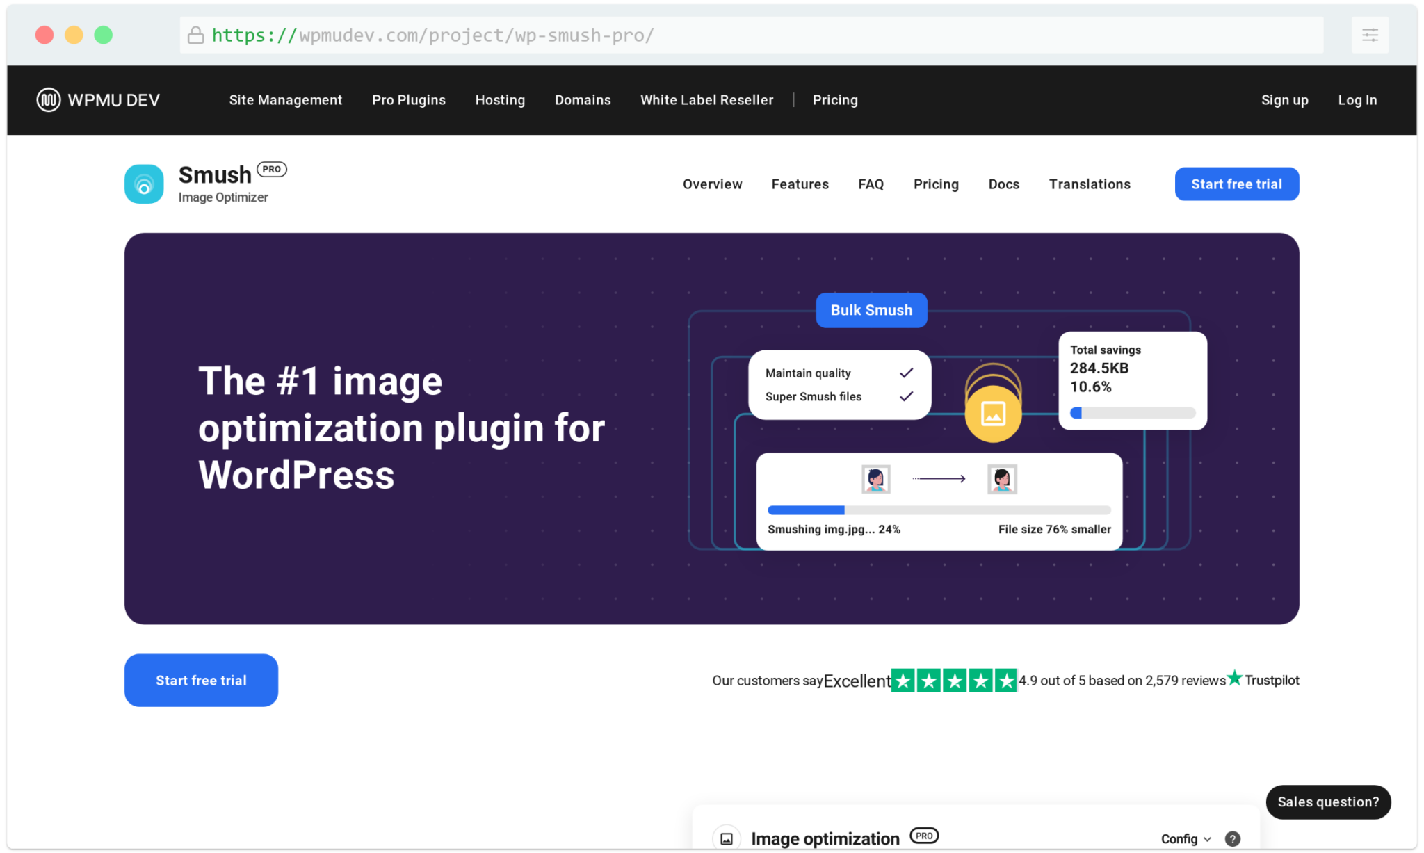Click 'Smushing img.jpg... 24%' text
The width and height of the screenshot is (1424, 853).
tap(834, 529)
